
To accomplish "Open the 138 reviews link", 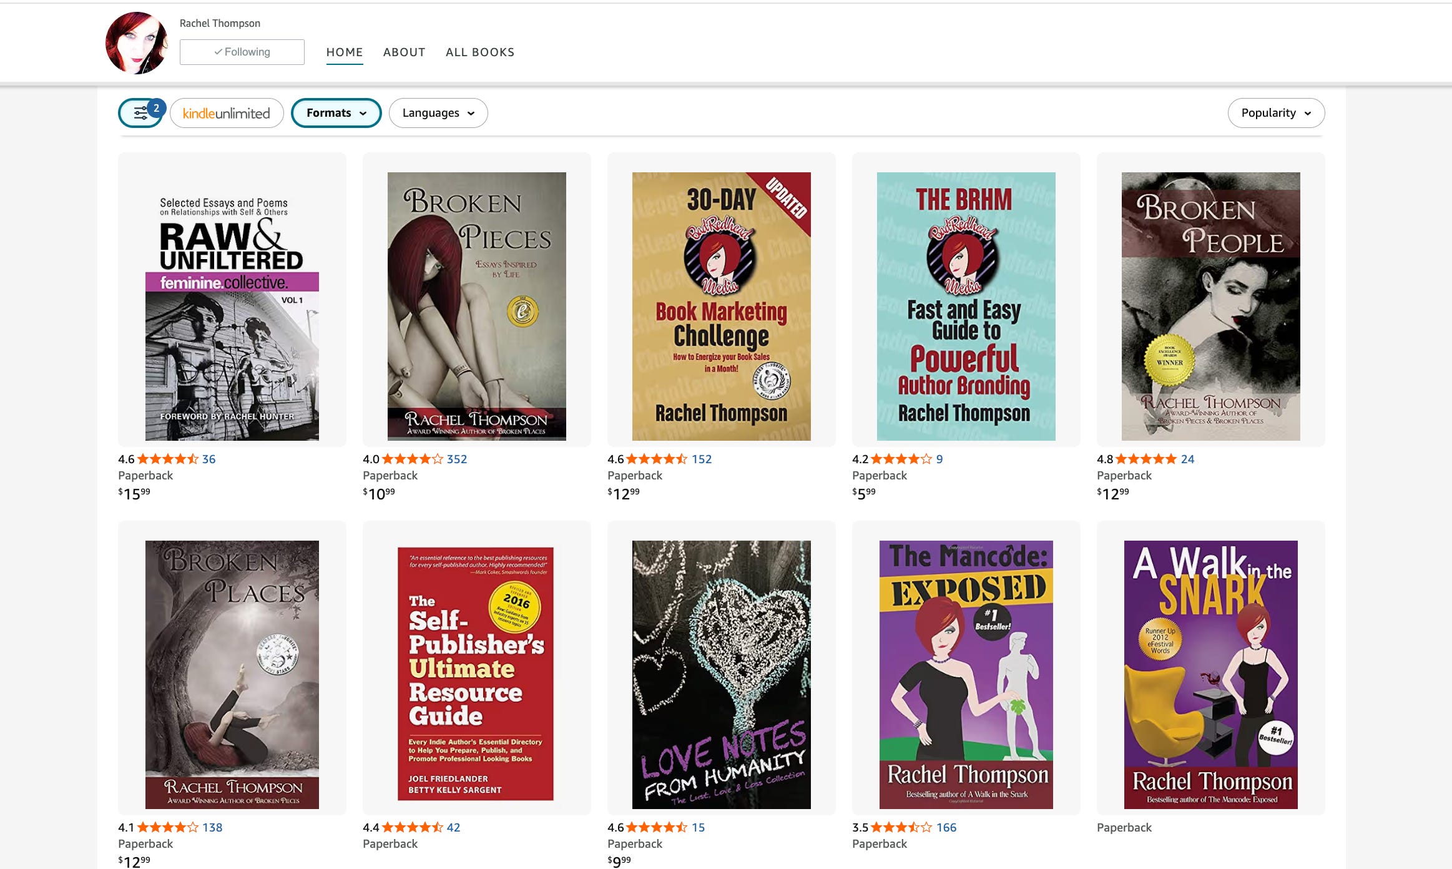I will pos(212,827).
